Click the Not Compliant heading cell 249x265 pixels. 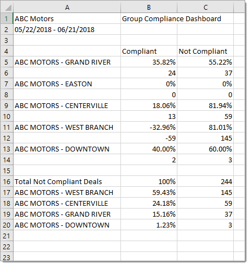coord(205,51)
